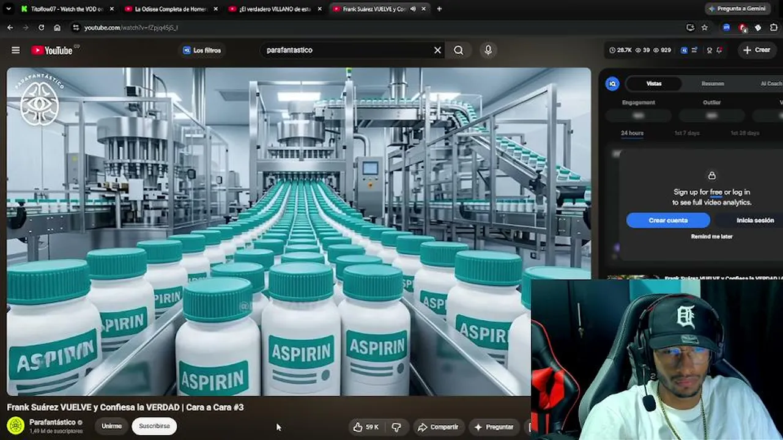This screenshot has width=783, height=440.
Task: Close the La Odisea Completa tab
Action: pos(216,9)
